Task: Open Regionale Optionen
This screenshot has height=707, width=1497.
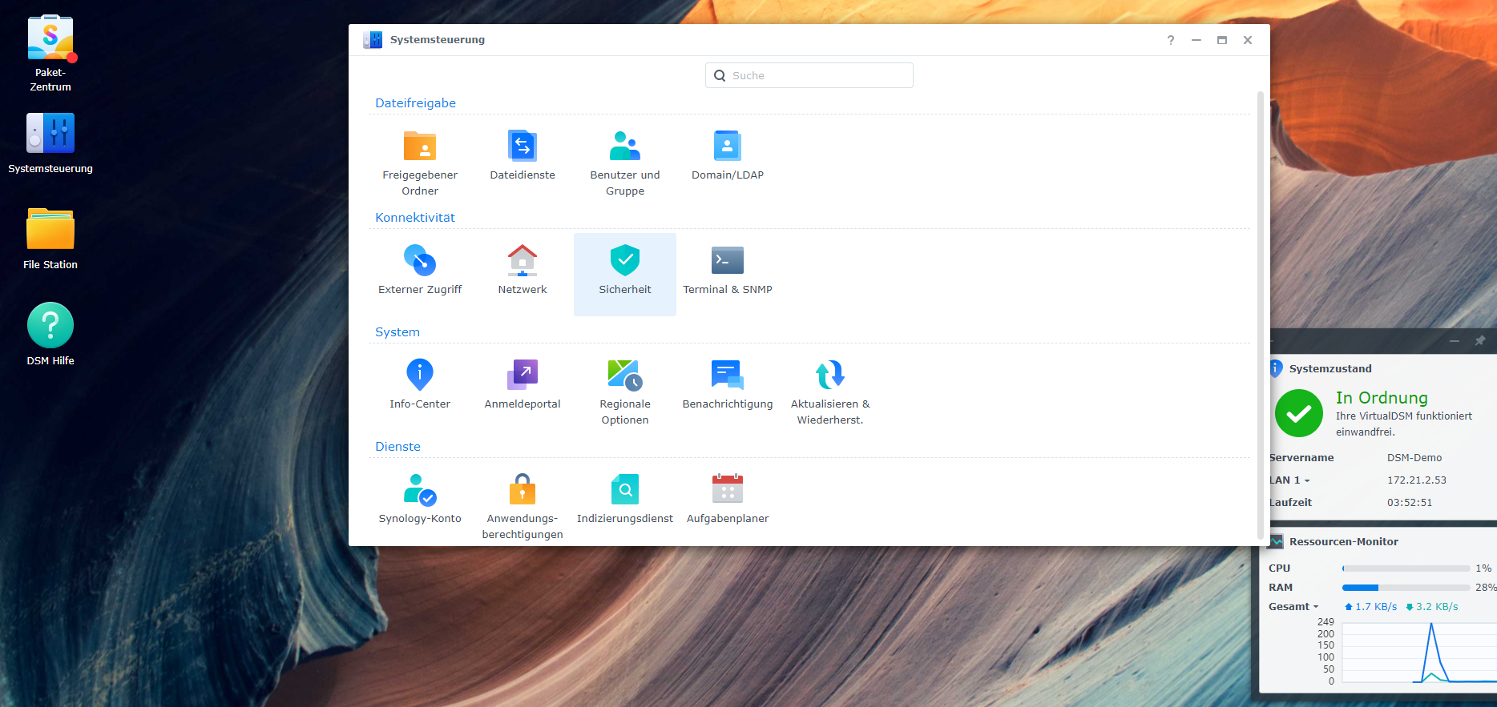Action: (x=625, y=389)
